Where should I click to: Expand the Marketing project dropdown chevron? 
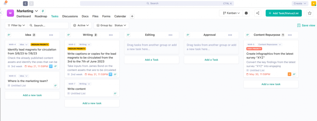pos(37,11)
